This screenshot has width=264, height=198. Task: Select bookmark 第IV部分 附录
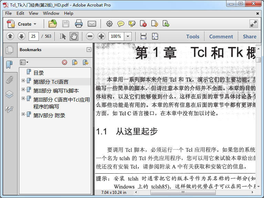[49, 115]
